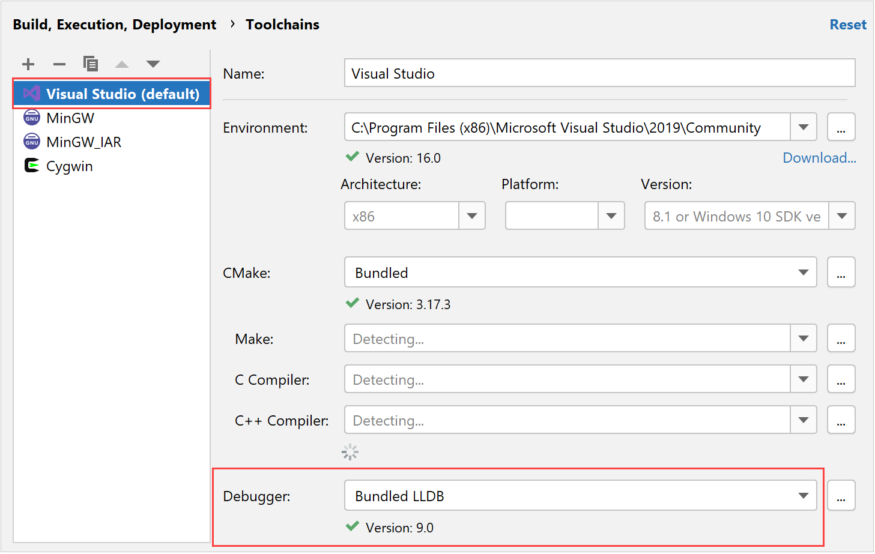Edit the Name field
The height and width of the screenshot is (554, 875).
599,73
